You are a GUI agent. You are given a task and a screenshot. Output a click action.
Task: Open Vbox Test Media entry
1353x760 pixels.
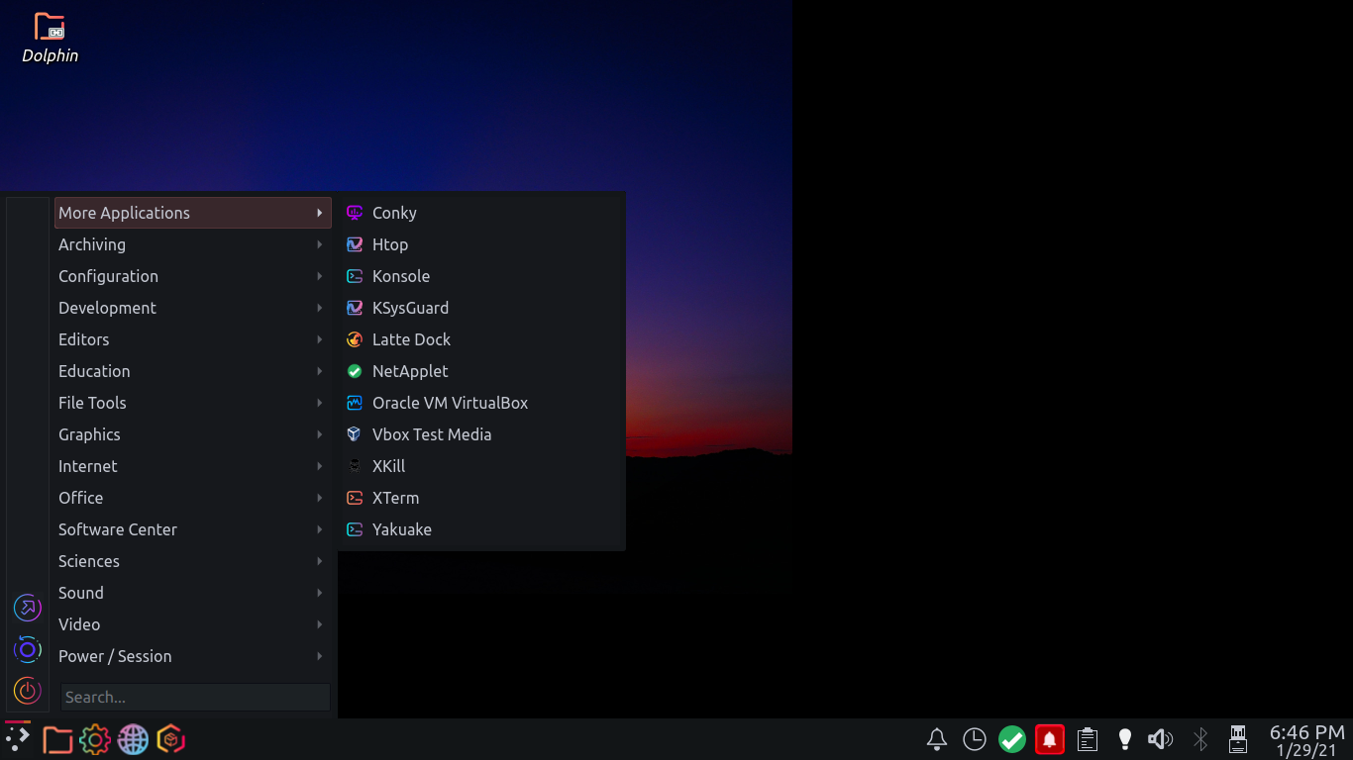(481, 434)
